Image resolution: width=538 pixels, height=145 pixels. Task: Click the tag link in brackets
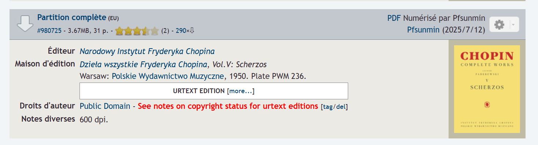point(327,107)
